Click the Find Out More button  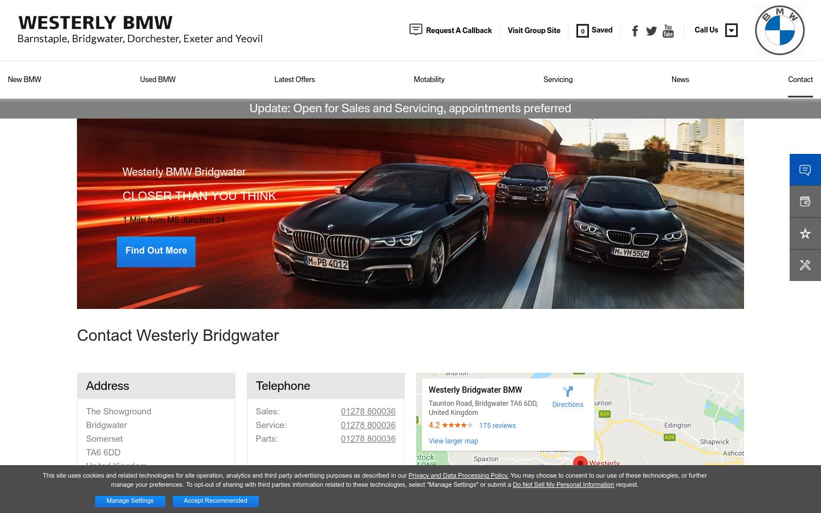click(x=156, y=251)
